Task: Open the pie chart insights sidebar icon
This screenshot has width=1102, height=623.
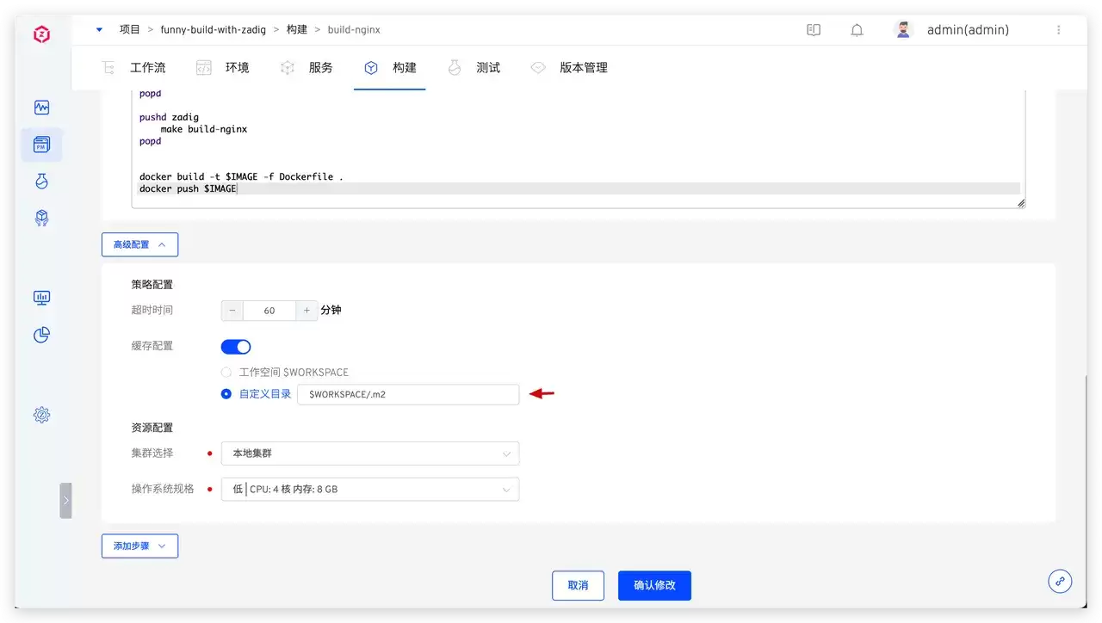Action: [x=41, y=335]
